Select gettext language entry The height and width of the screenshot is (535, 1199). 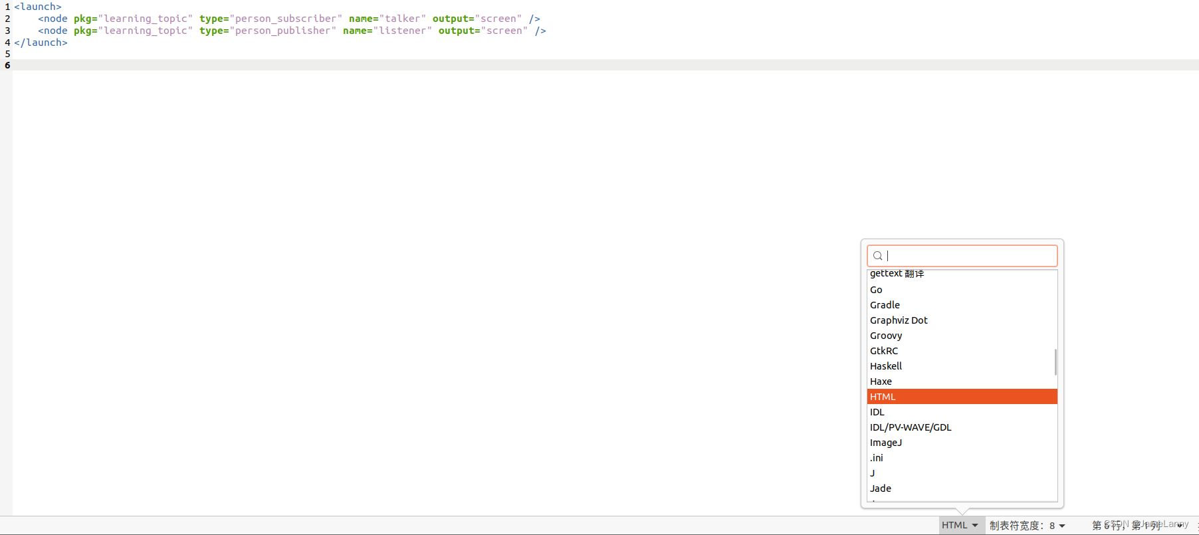point(962,274)
